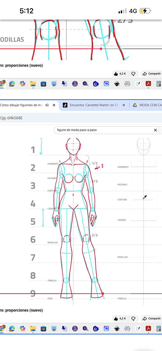Open Adobe Acrobat in taskbar under knees close-up video
Image resolution: width=162 pixels, height=351 pixels.
(149, 84)
